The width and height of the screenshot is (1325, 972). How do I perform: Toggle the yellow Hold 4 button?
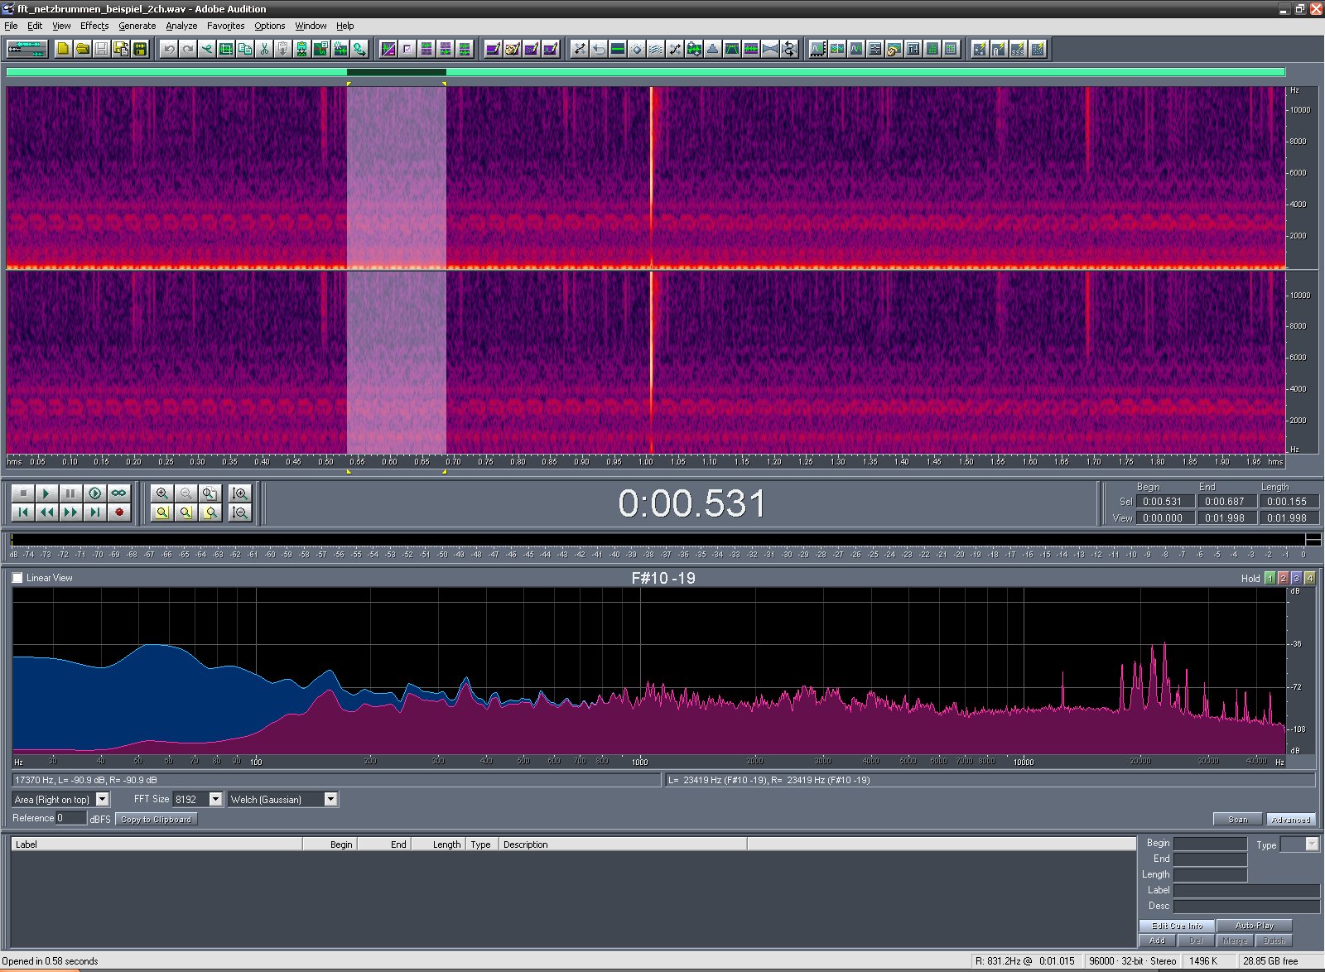click(x=1309, y=579)
